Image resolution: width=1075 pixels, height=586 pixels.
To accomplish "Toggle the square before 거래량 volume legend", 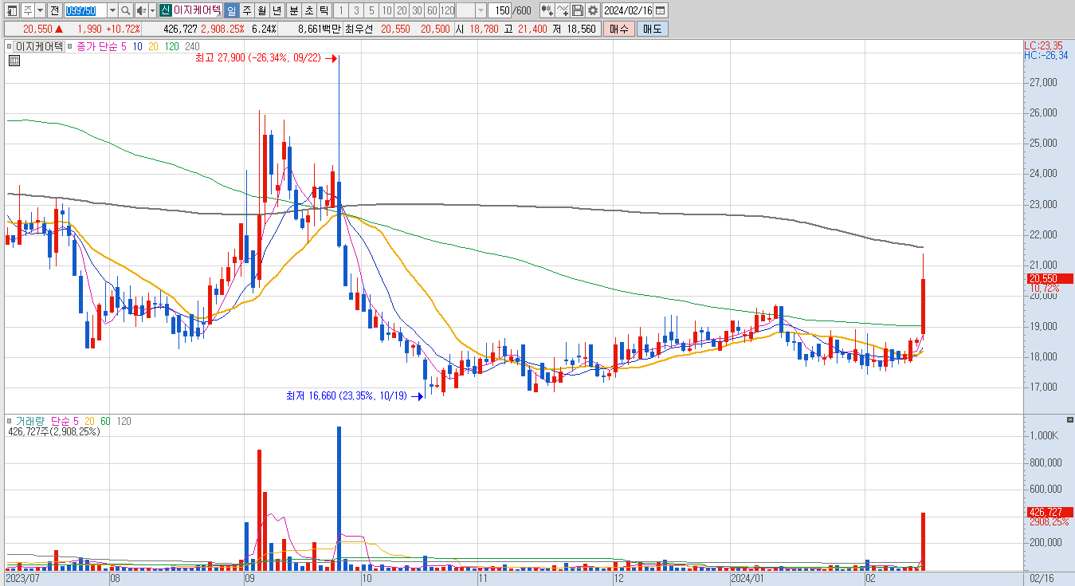I will (x=10, y=421).
